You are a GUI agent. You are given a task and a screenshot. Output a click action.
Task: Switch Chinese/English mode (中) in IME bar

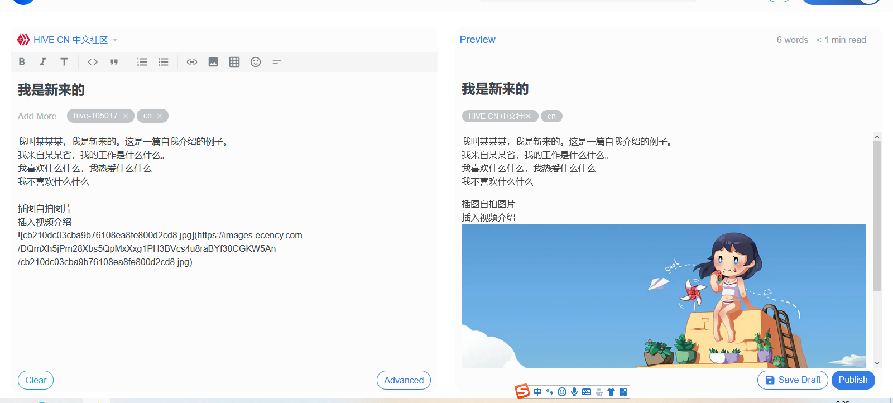[x=537, y=392]
